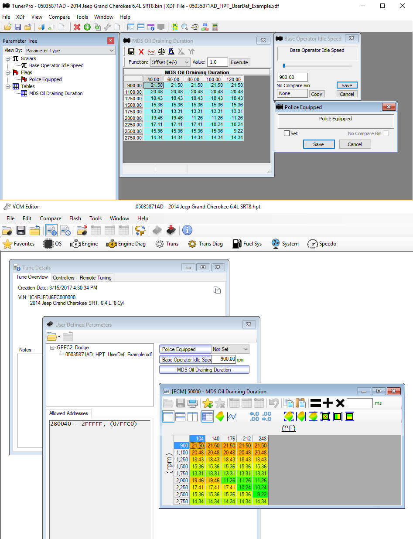This screenshot has width=413, height=539.
Task: Click Copy button in Base Operator Idle Speed dialog
Action: [x=317, y=94]
